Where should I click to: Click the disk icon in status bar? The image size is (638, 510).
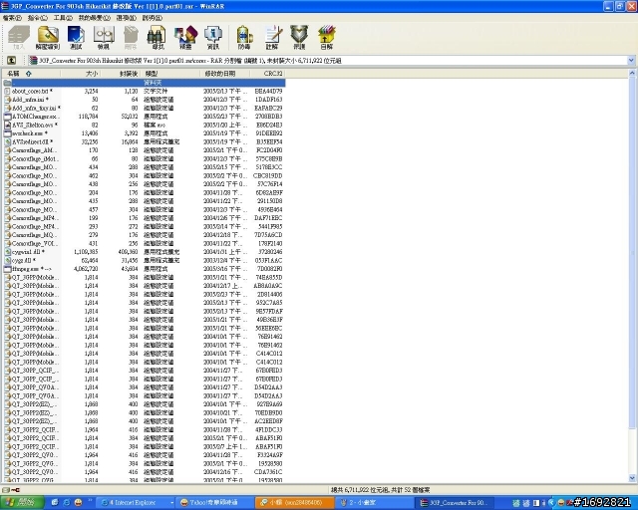coord(6,490)
